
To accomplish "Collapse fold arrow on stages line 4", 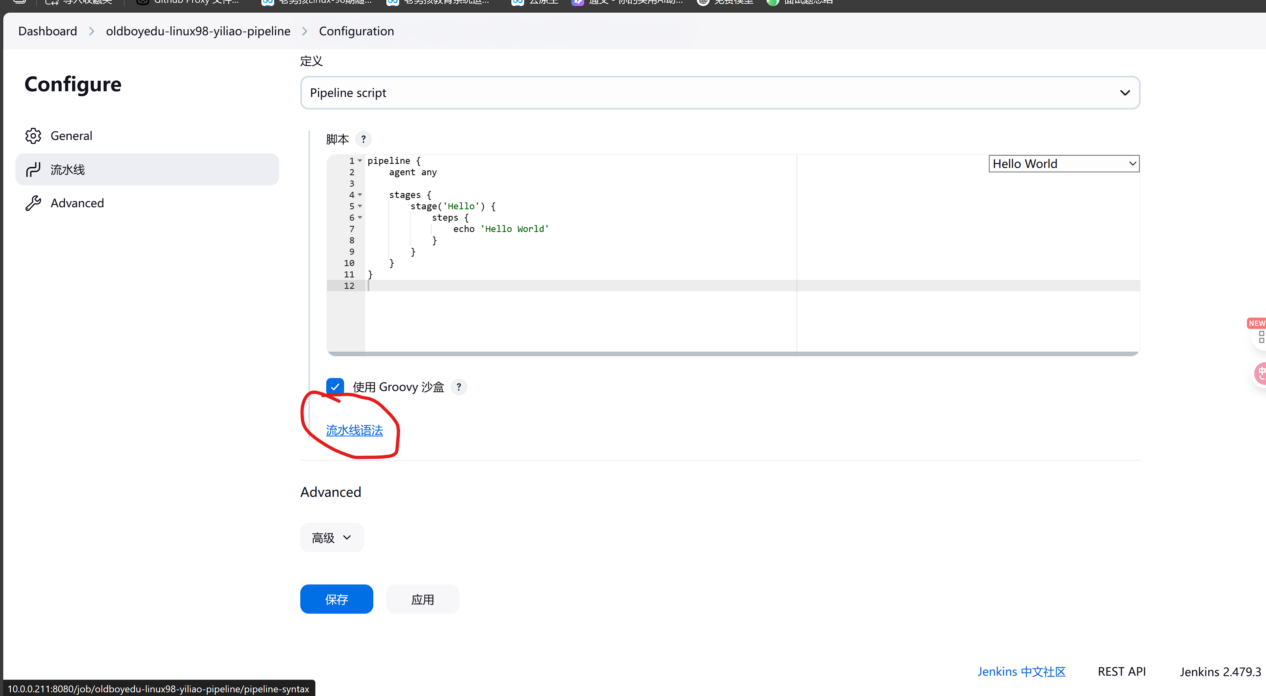I will pyautogui.click(x=360, y=195).
